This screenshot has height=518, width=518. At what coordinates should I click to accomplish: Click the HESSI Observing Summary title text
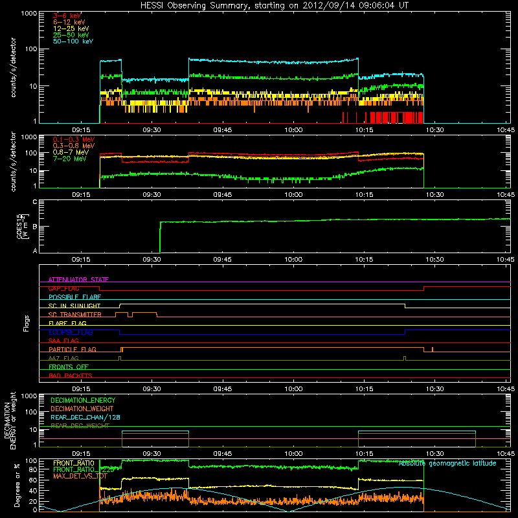coord(274,6)
